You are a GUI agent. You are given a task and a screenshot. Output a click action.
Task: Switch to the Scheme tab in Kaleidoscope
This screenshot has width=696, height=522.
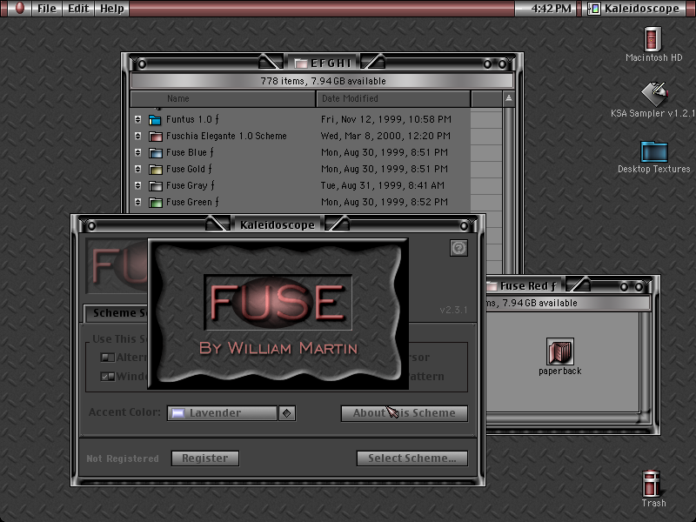tap(117, 313)
